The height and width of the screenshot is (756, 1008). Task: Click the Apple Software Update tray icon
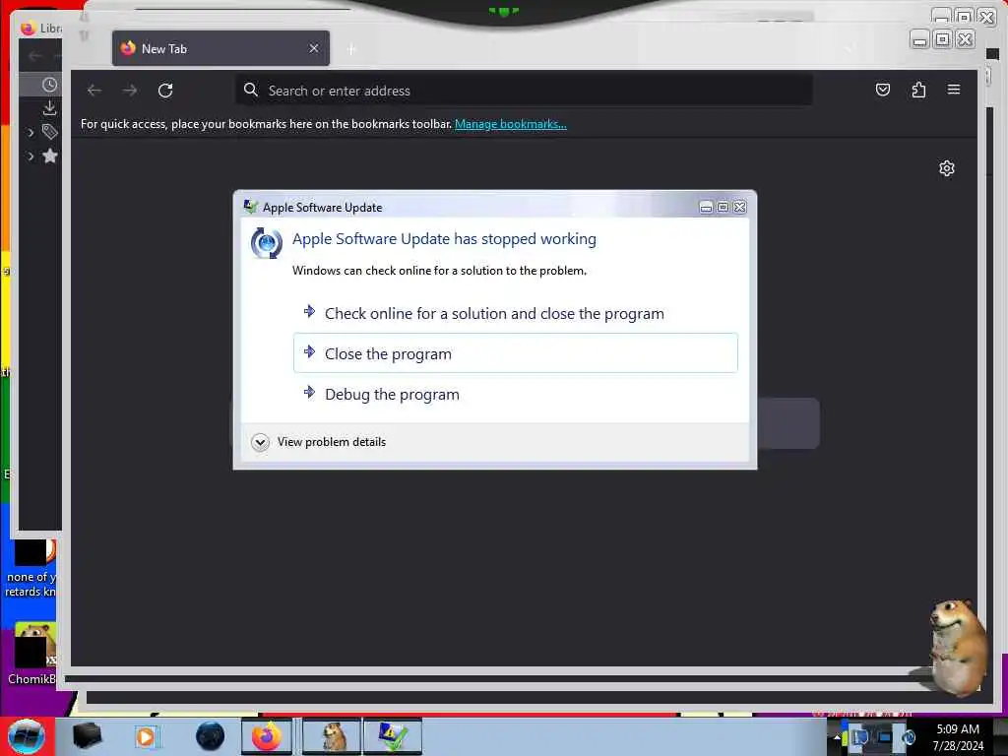point(908,737)
